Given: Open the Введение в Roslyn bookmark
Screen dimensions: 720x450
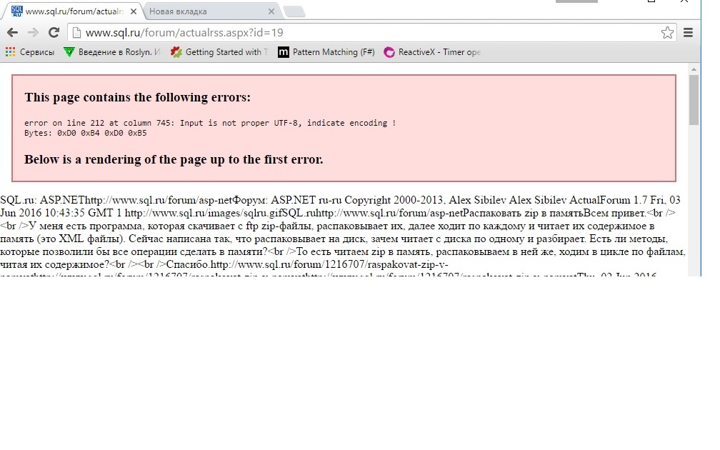Looking at the screenshot, I should [112, 52].
